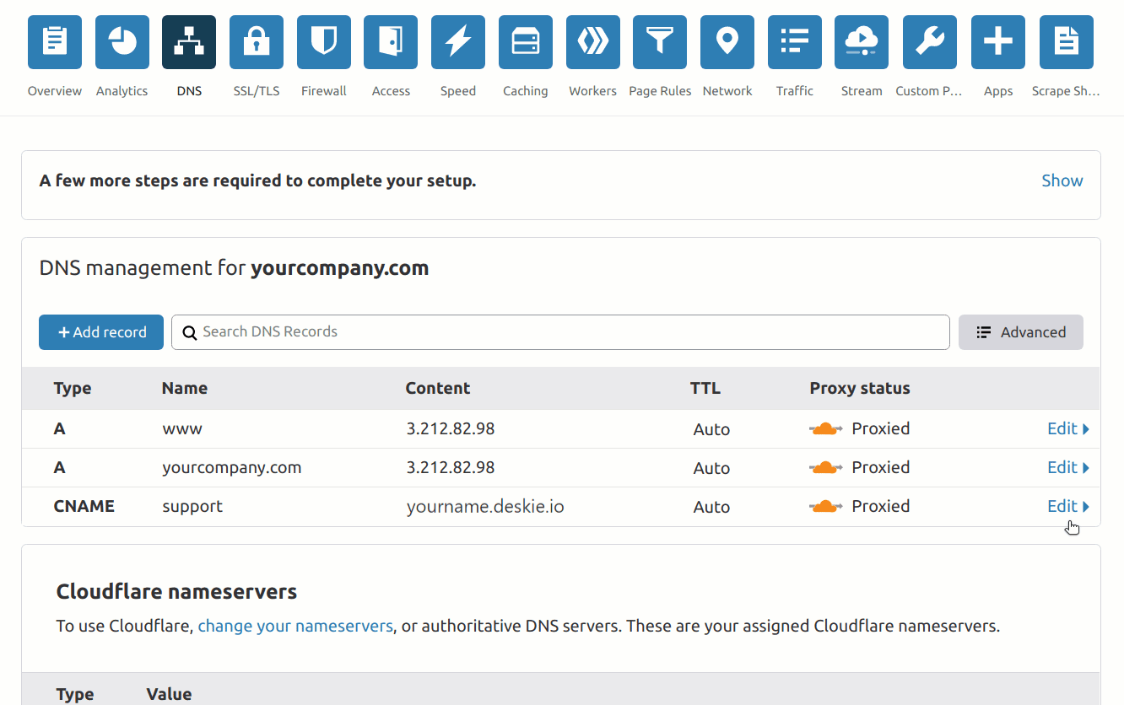Expand Edit for the www A record
The image size is (1124, 705).
coord(1068,428)
